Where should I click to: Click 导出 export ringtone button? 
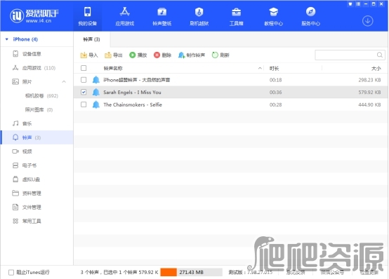tap(114, 55)
